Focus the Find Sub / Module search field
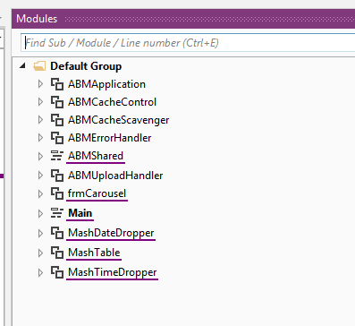355x326 pixels. tap(188, 43)
